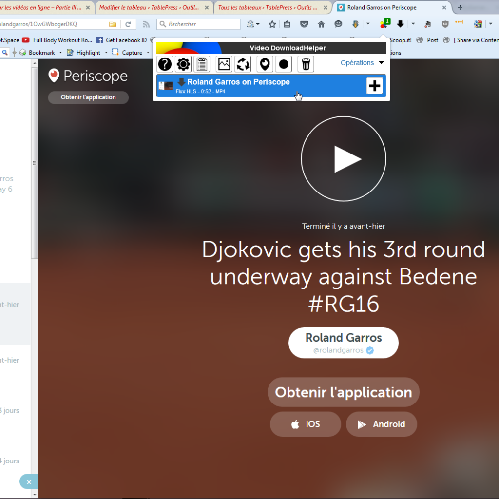Expand the dropdown arrow after downloads icon
This screenshot has width=499, height=499.
click(413, 24)
